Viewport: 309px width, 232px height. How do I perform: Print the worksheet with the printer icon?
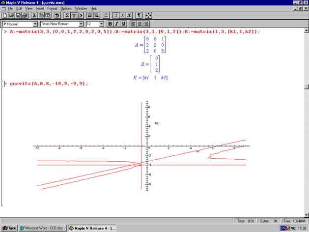[x=24, y=15]
